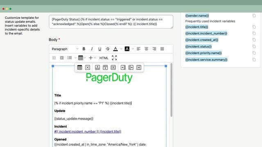
Task: Justify the text
Action: tap(162, 49)
